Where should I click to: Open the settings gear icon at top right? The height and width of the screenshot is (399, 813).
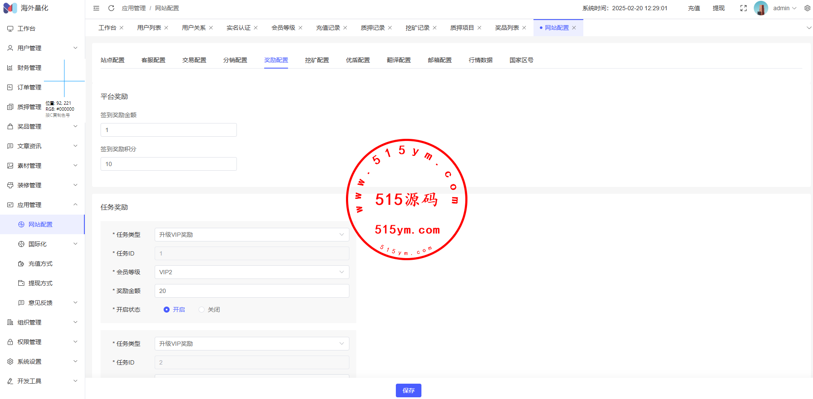807,8
